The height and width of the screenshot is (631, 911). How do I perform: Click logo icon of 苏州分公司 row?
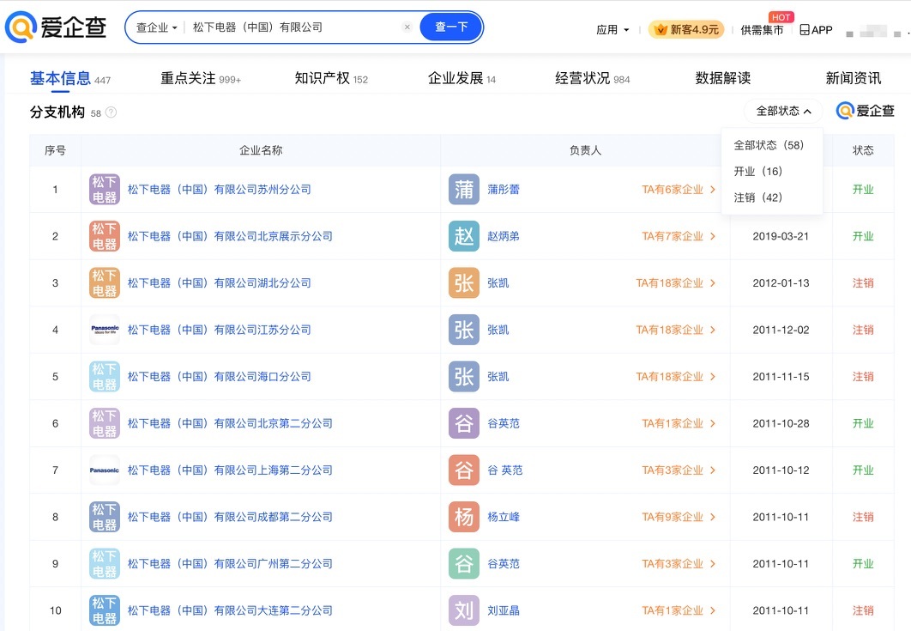coord(105,190)
